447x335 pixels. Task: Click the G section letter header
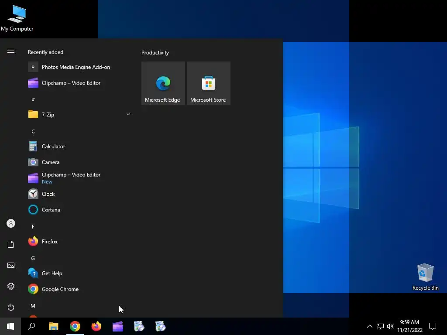click(x=33, y=258)
